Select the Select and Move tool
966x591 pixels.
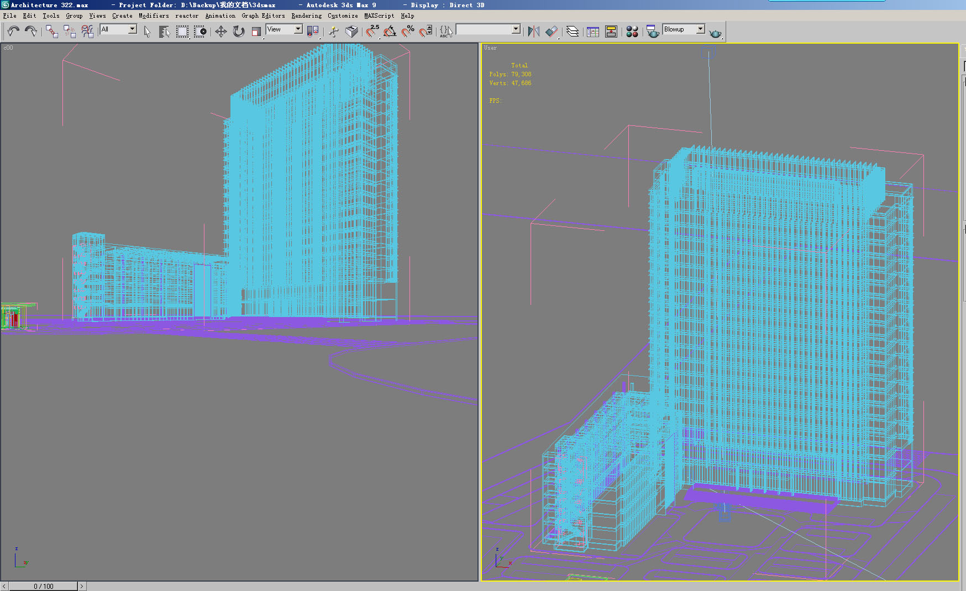tap(221, 31)
